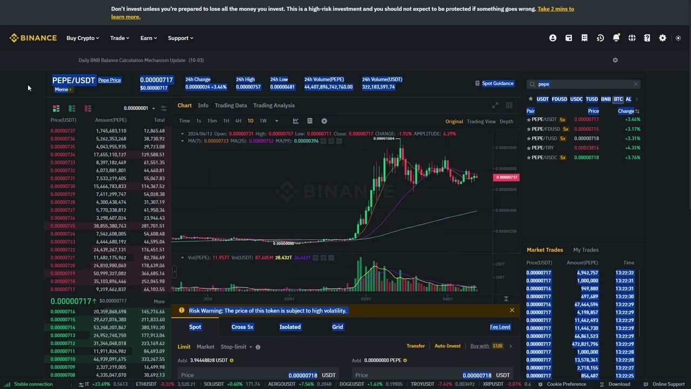Open the Buy Crypto menu
The width and height of the screenshot is (691, 389).
pyautogui.click(x=83, y=38)
